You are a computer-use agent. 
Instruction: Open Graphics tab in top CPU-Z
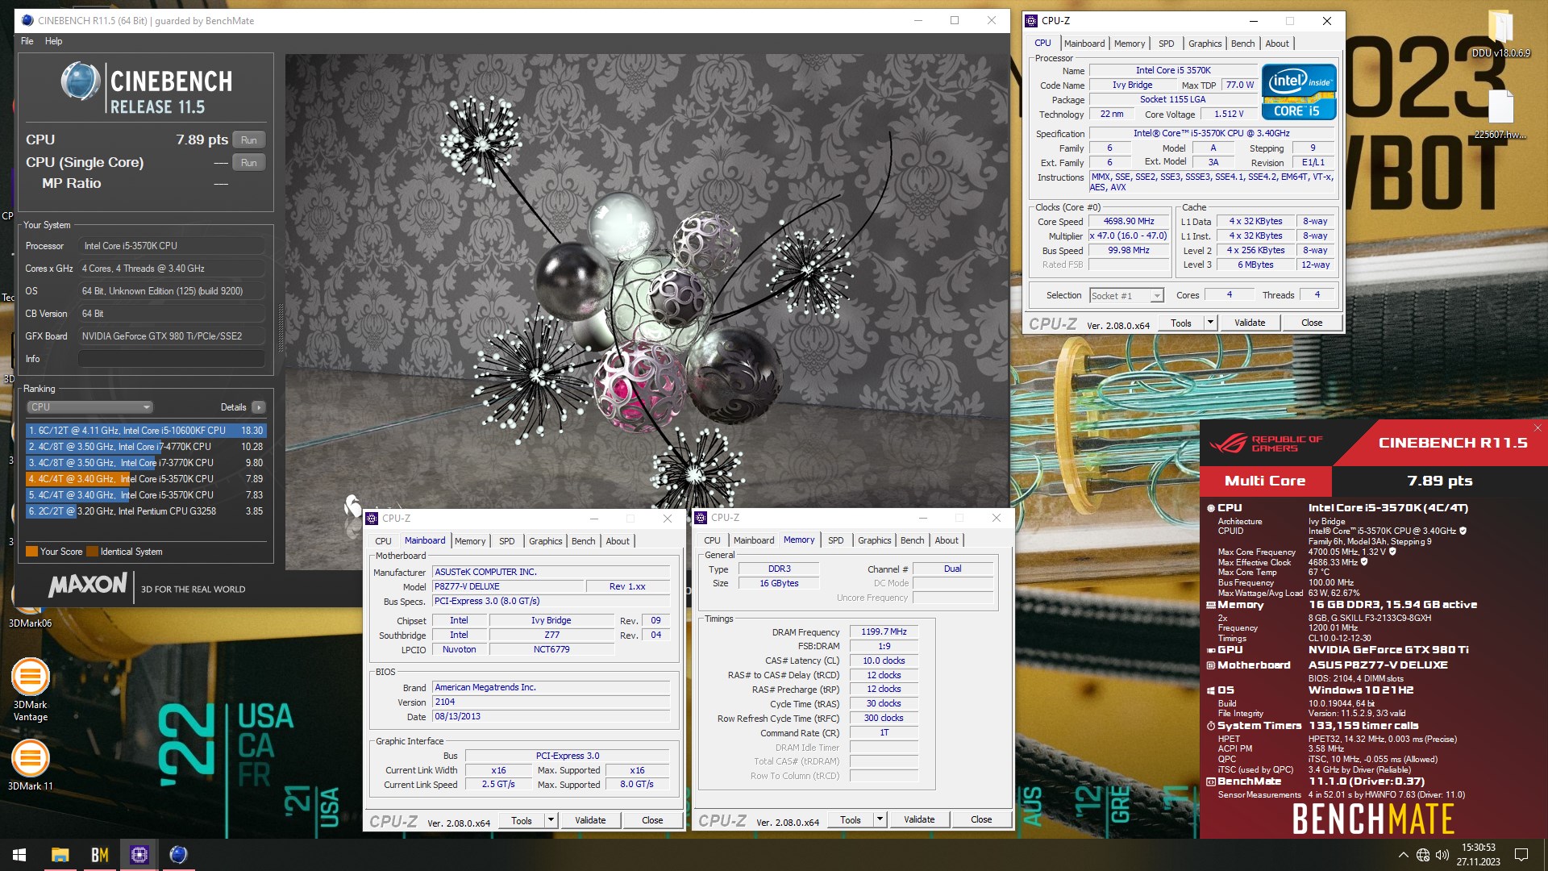point(1205,44)
